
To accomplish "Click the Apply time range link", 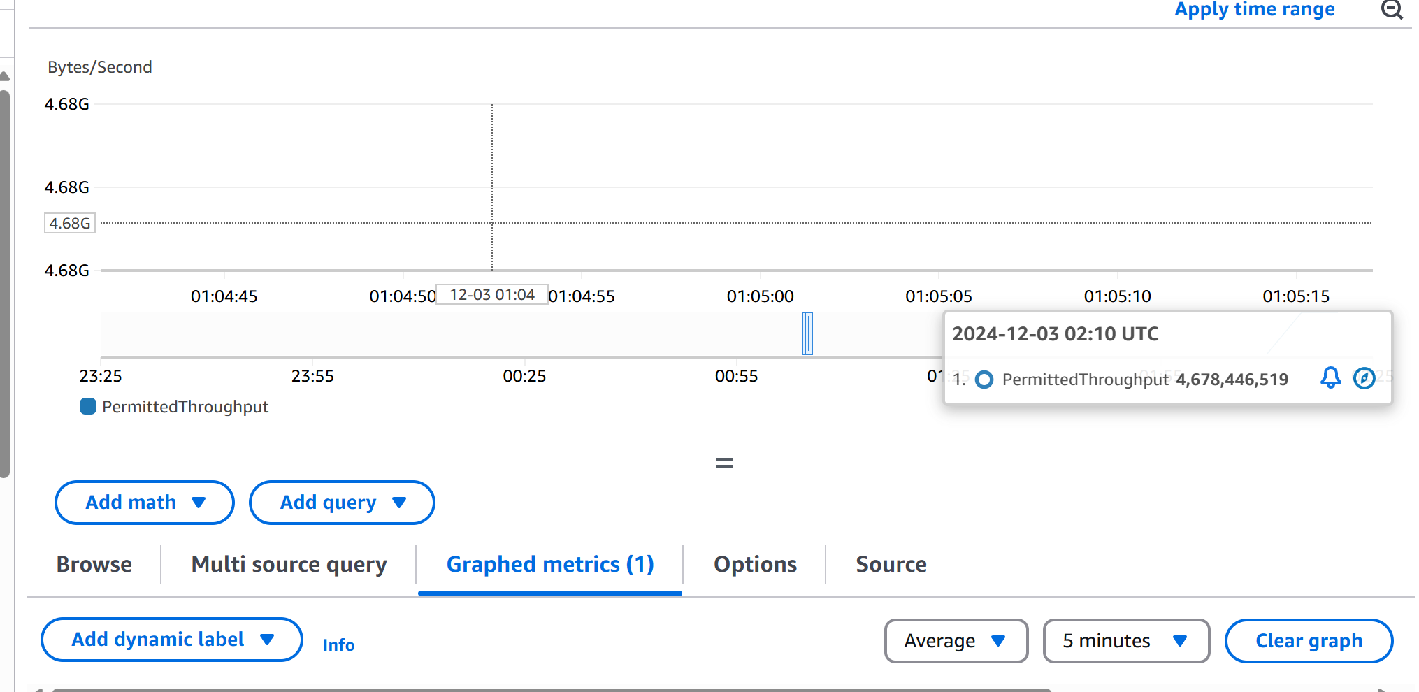I will [1254, 10].
